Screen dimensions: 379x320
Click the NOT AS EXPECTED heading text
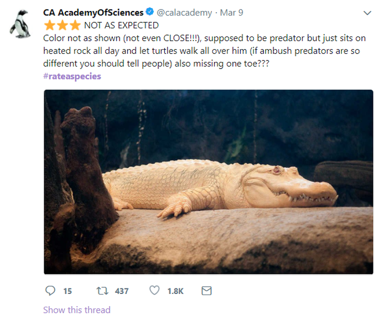(x=121, y=25)
